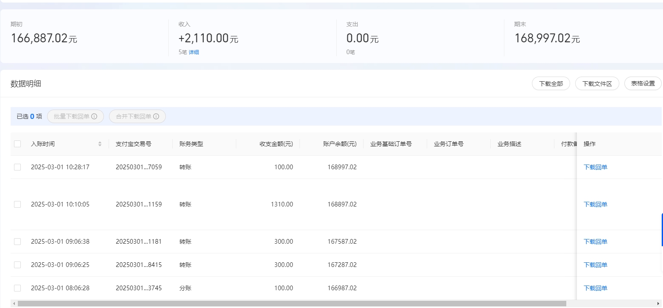The image size is (663, 308).
Task: Click the balance cell 168997.02
Action: click(342, 167)
